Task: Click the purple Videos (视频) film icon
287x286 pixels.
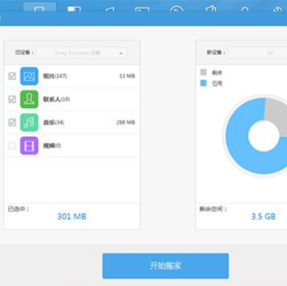Action: pyautogui.click(x=29, y=146)
